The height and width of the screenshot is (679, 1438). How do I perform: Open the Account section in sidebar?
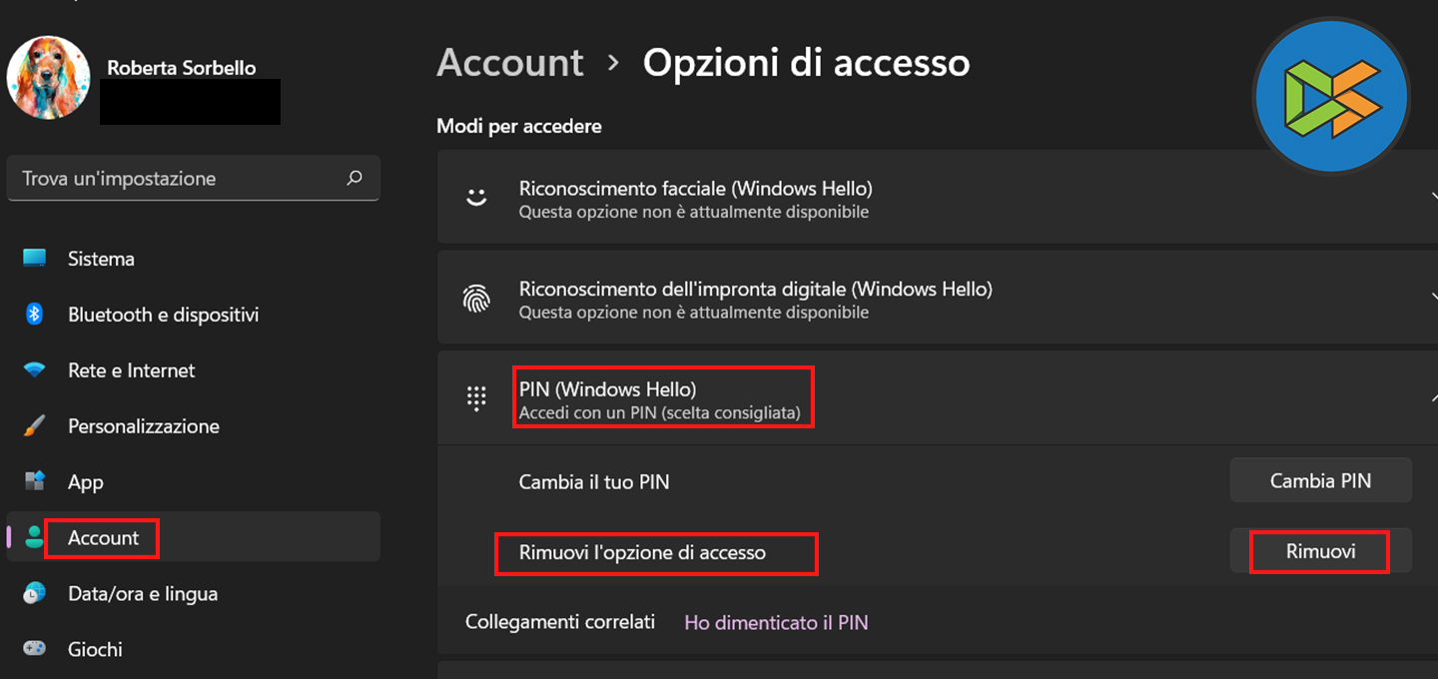[103, 537]
